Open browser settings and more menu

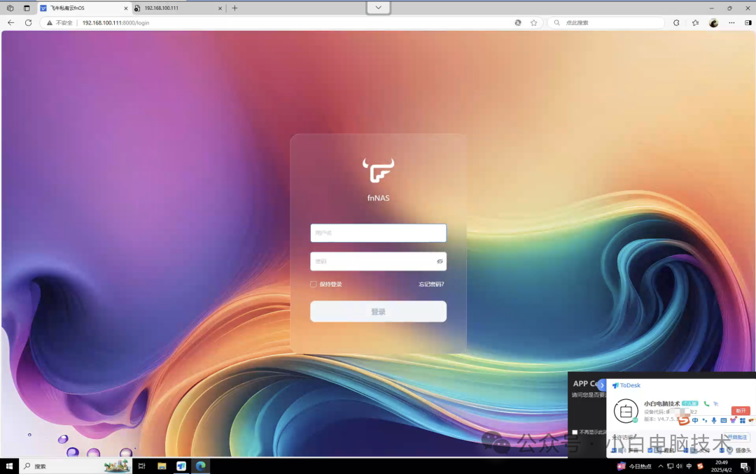[732, 22]
